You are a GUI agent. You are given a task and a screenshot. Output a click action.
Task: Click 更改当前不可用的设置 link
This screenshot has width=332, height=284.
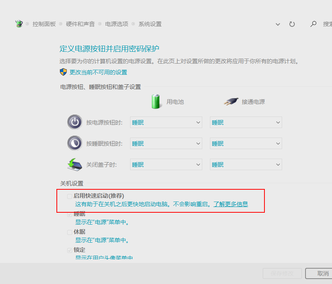tap(97, 72)
